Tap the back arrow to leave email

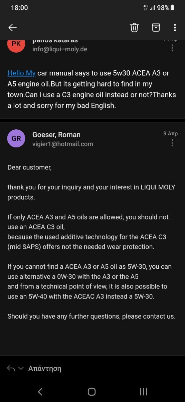12,28
